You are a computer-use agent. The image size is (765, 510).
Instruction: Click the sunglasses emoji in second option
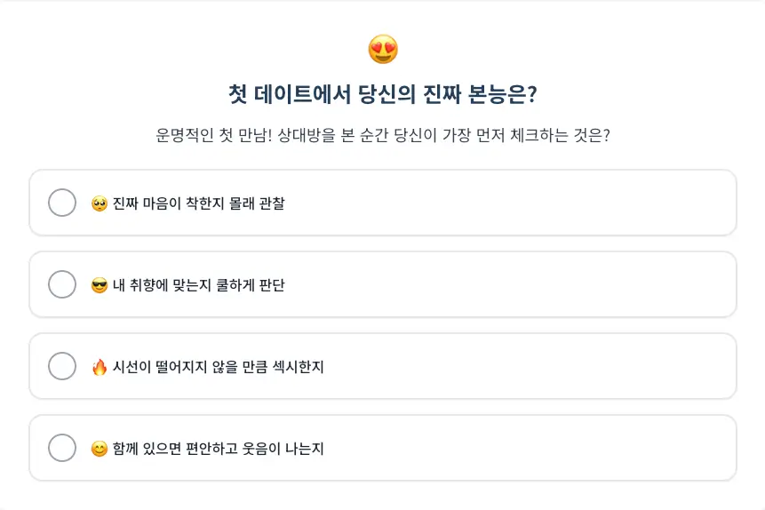click(x=100, y=285)
